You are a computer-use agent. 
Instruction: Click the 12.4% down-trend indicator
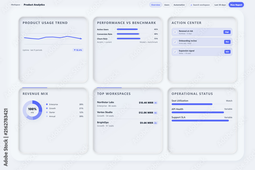point(78,50)
